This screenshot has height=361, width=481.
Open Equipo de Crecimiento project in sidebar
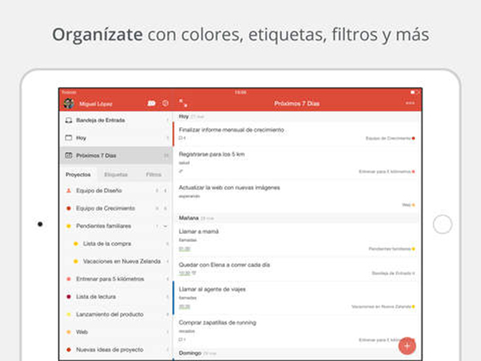click(116, 209)
